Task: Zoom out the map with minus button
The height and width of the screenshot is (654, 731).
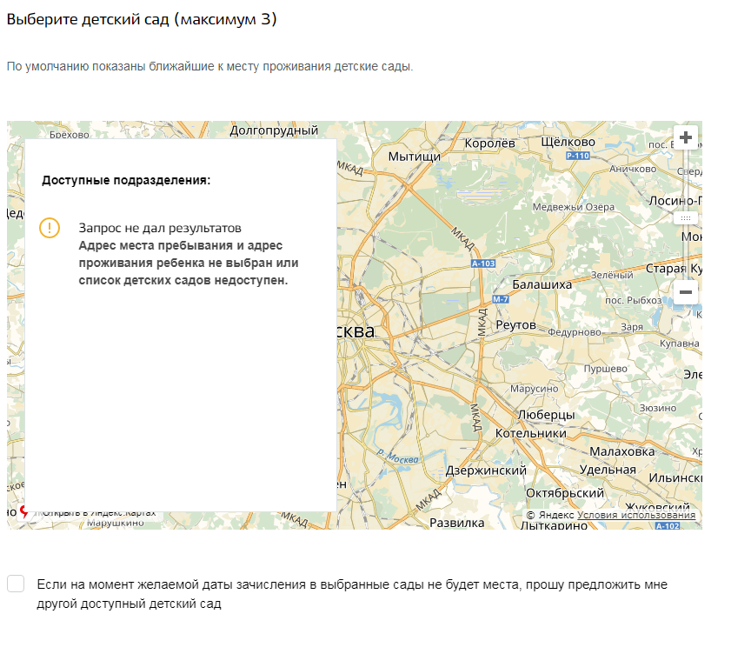Action: tap(686, 292)
